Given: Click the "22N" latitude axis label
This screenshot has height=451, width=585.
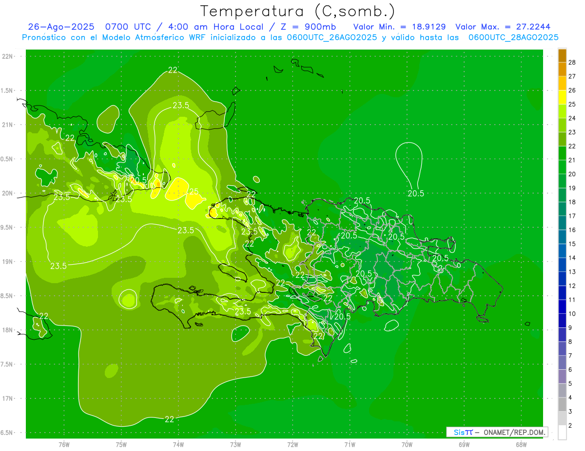Looking at the screenshot, I should 8,56.
